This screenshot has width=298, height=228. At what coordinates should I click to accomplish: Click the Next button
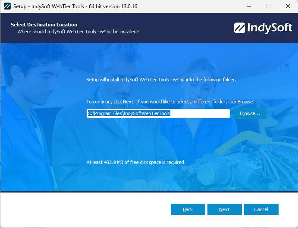coord(224,209)
